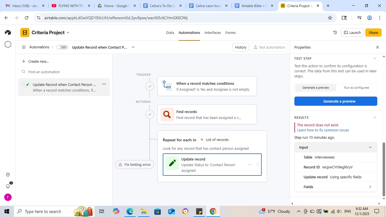Click the Share button
386x217 pixels.
tap(373, 32)
